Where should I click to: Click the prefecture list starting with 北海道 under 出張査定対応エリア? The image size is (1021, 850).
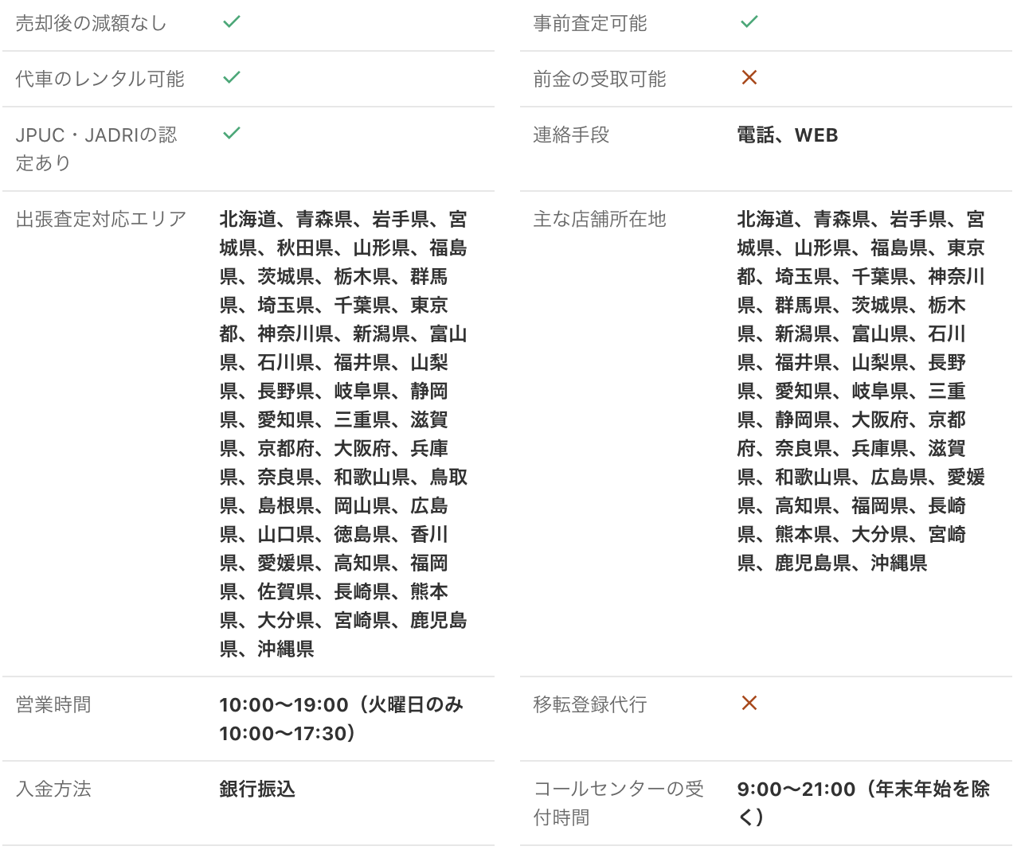(x=343, y=435)
